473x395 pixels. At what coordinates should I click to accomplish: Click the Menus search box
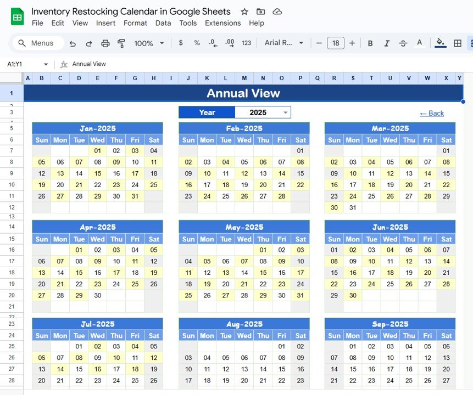click(38, 43)
